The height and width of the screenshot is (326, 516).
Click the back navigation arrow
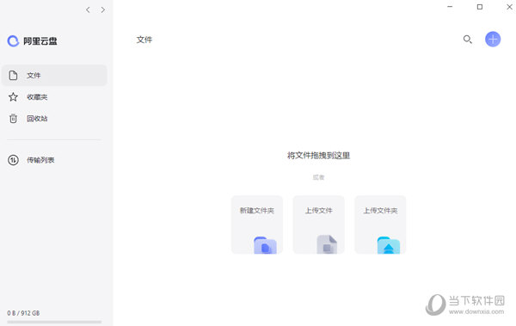click(x=88, y=9)
